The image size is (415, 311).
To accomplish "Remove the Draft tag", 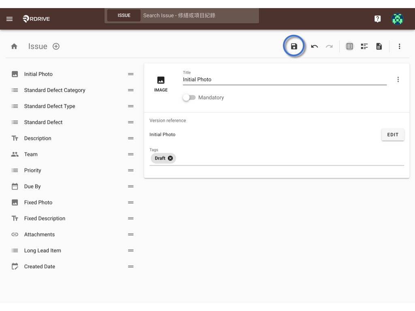I will click(171, 158).
